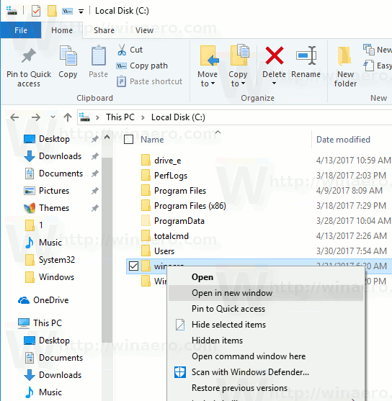This screenshot has width=392, height=401.
Task: Switch to the Share ribbon tab
Action: pyautogui.click(x=104, y=30)
